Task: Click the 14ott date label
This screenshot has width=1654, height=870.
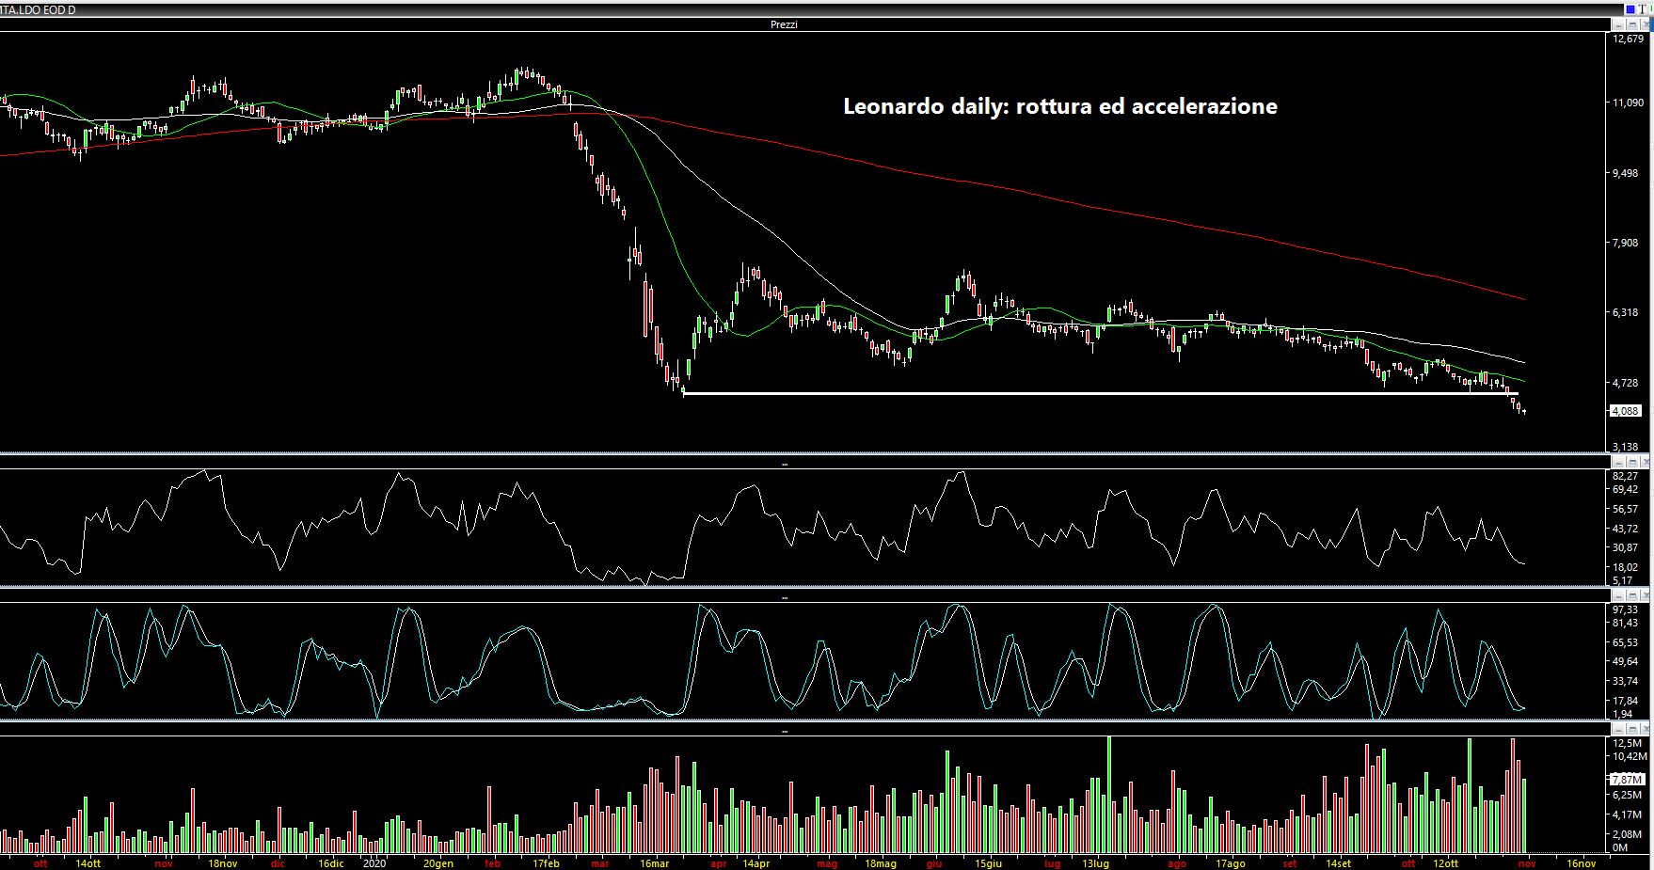Action: (x=88, y=862)
